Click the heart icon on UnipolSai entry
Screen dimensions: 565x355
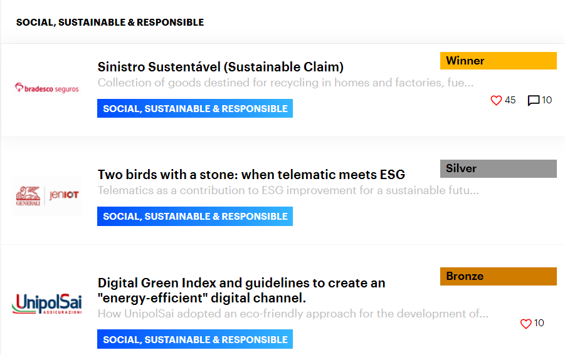tap(526, 324)
